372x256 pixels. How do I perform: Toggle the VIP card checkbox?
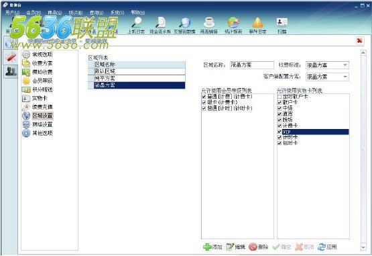click(x=280, y=132)
